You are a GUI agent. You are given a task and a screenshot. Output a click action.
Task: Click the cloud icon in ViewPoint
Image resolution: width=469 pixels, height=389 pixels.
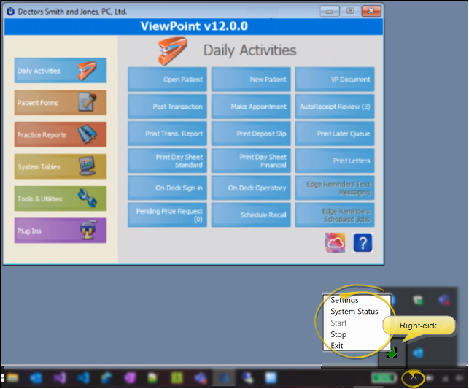coord(335,243)
